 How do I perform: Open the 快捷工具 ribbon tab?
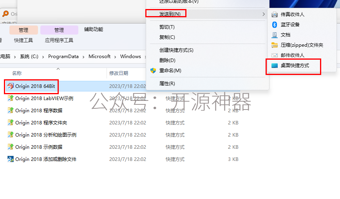24,40
